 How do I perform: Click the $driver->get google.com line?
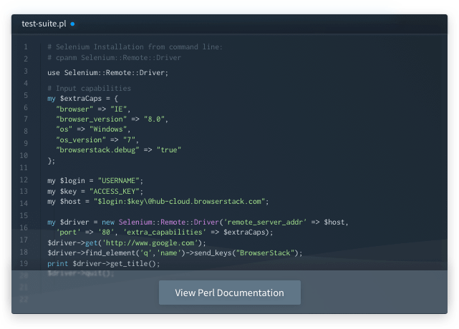coord(127,242)
